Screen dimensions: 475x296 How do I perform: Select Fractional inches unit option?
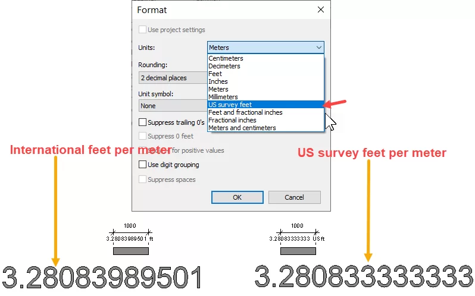232,120
